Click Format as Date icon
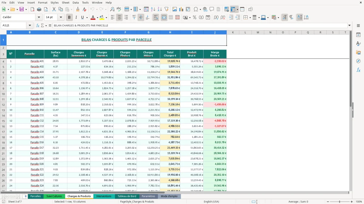Screen dimensions: 364x204 pos(208,18)
